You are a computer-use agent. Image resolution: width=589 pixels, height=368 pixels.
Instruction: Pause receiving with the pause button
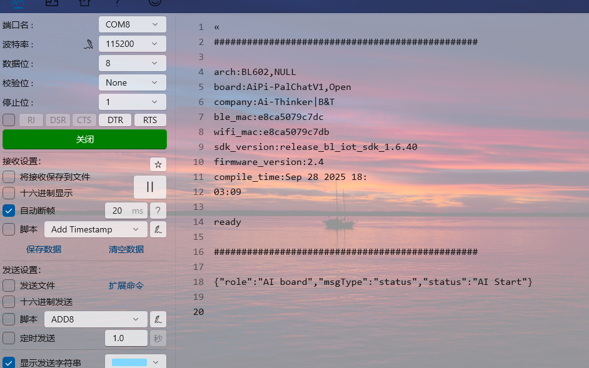150,187
